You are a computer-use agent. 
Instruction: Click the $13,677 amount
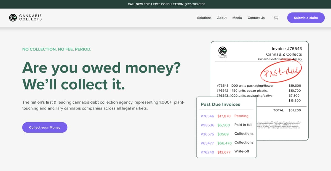pos(224,152)
